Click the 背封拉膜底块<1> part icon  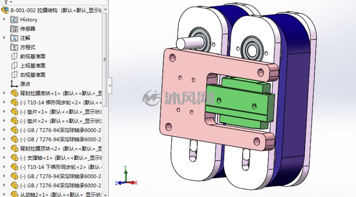(14, 93)
